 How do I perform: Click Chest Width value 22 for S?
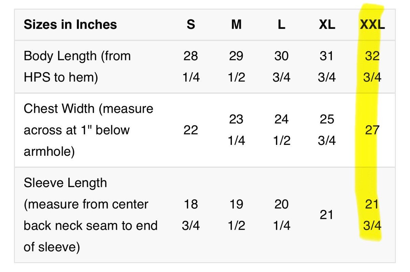point(191,130)
